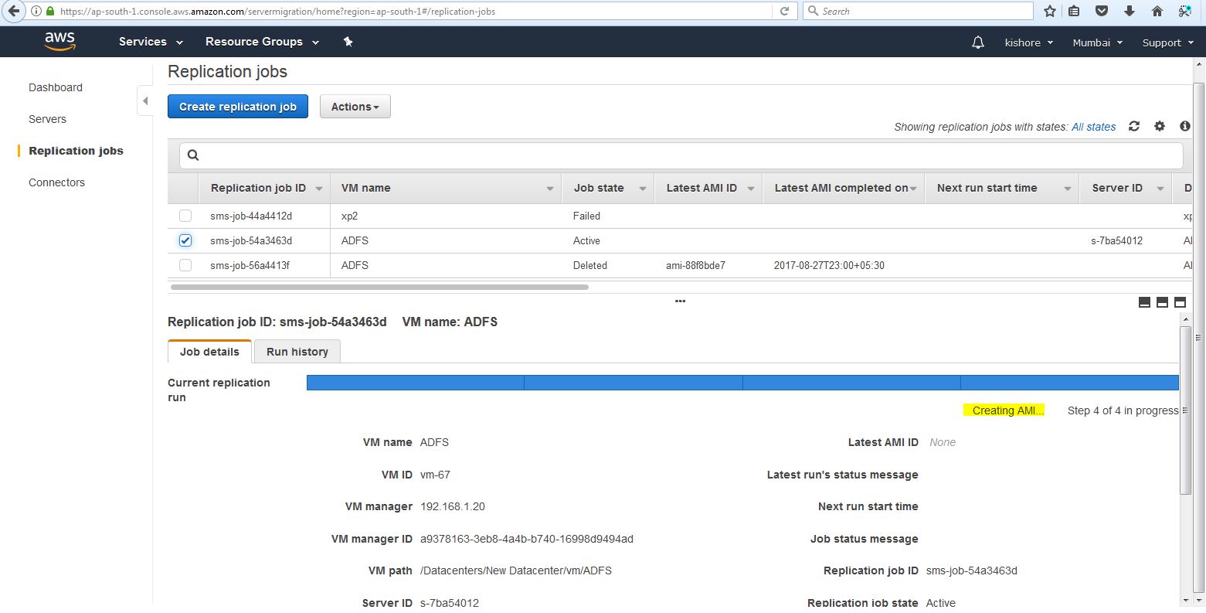
Task: Uncheck the sms-job-54a3463d row checkbox
Action: (x=185, y=240)
